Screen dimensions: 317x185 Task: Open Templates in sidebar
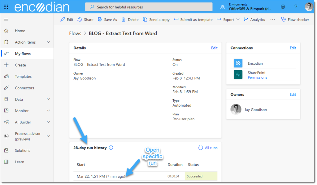click(x=23, y=76)
